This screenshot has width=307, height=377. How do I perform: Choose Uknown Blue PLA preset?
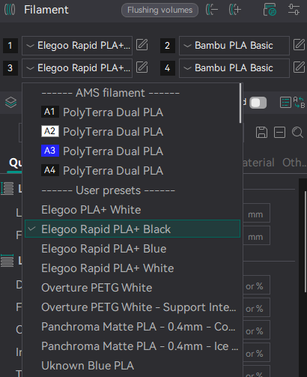click(133, 366)
